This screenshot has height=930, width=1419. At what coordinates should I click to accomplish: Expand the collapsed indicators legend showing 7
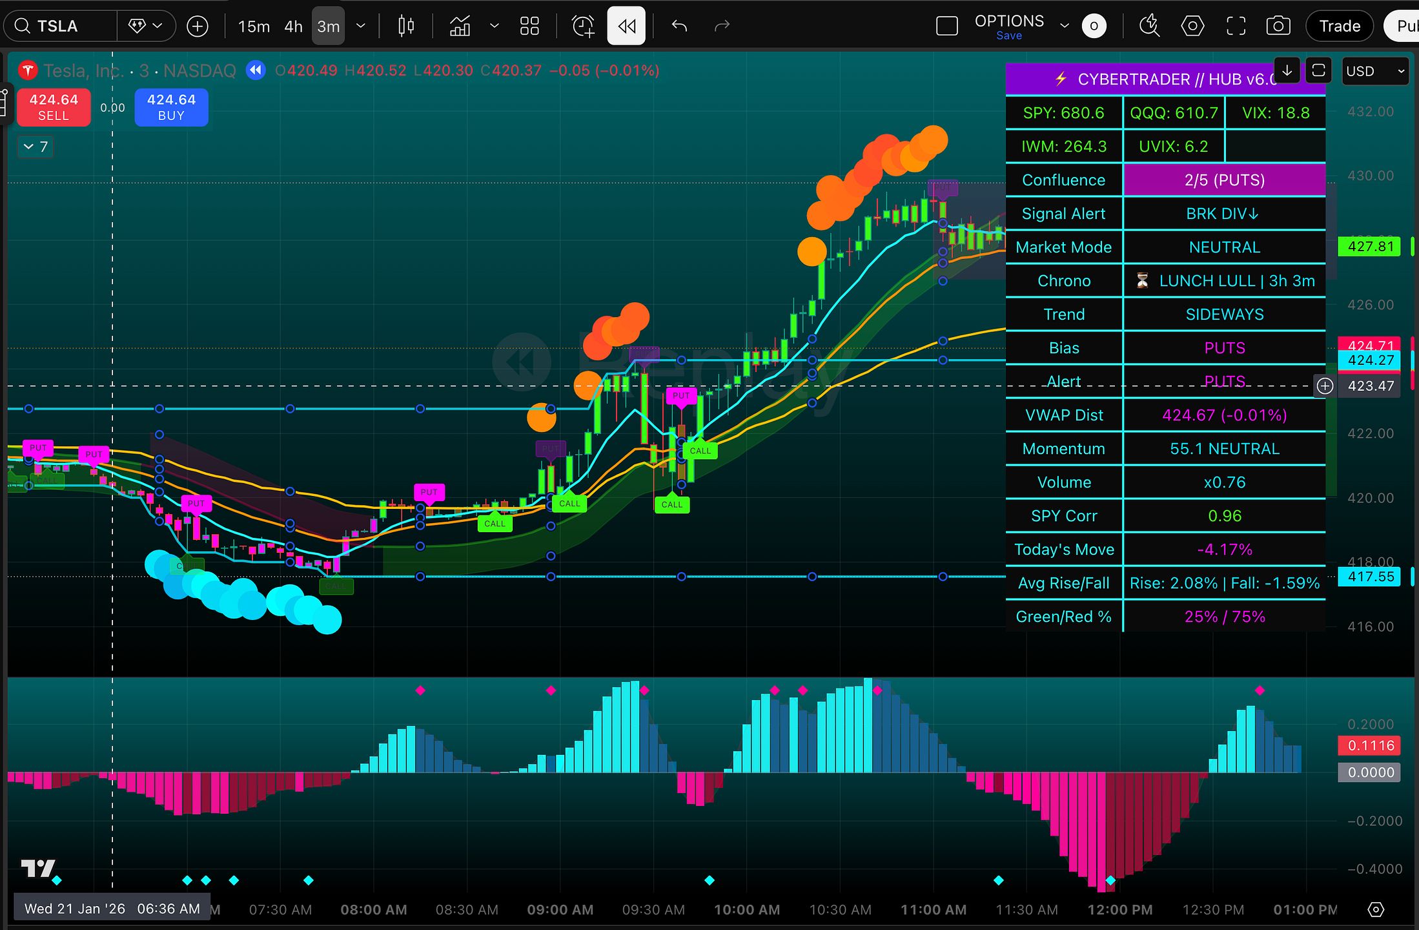pos(36,147)
